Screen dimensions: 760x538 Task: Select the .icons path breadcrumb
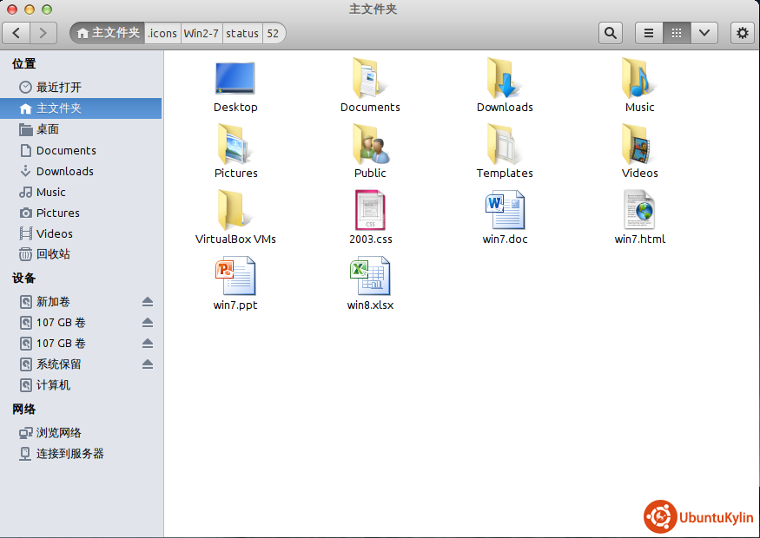coord(162,33)
